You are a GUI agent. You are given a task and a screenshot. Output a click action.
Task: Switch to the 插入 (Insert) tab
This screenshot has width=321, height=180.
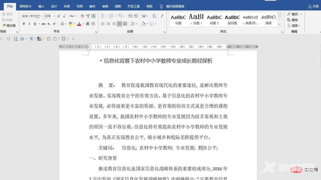click(41, 6)
